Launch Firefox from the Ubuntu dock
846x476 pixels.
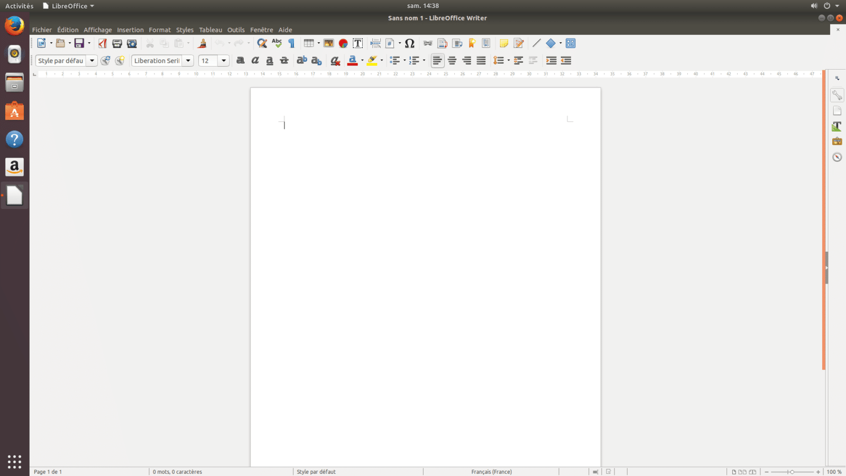click(14, 25)
